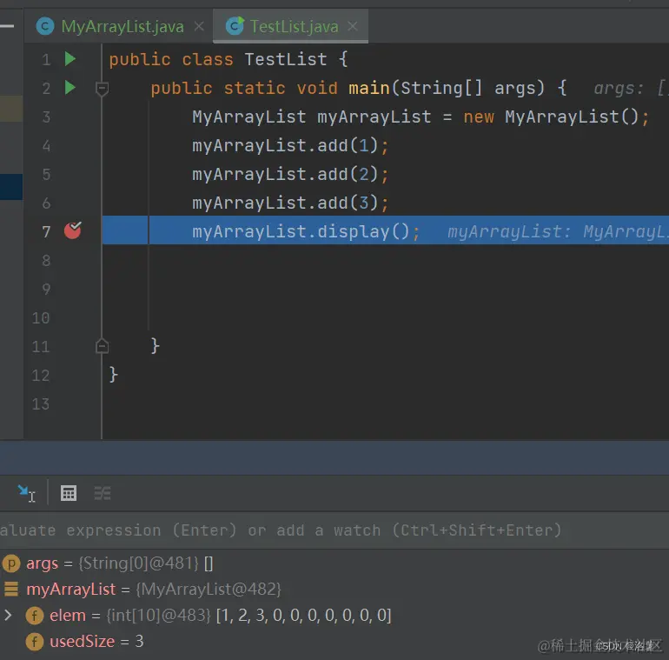Toggle the breakpoint on line 7

(72, 230)
